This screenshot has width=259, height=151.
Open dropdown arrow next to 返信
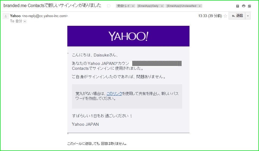pos(248,16)
